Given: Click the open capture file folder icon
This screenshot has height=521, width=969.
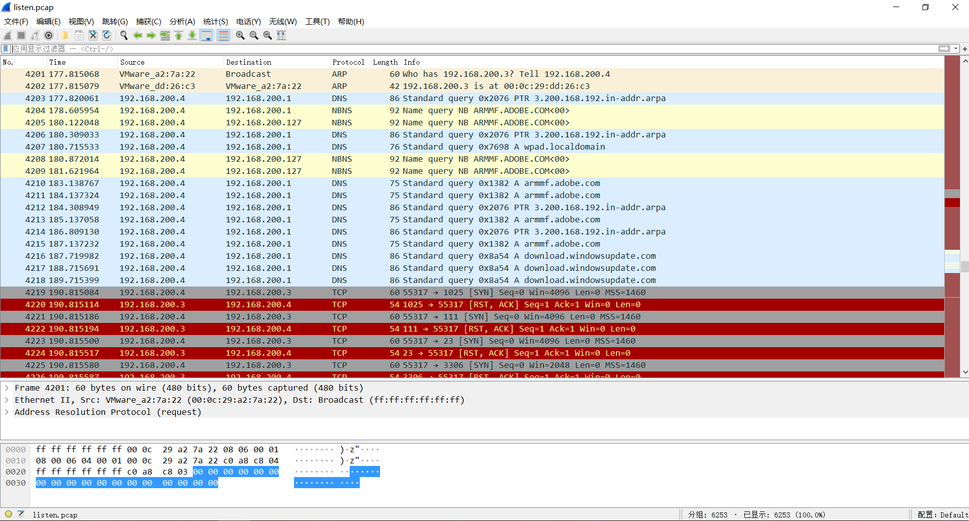Looking at the screenshot, I should pos(65,35).
